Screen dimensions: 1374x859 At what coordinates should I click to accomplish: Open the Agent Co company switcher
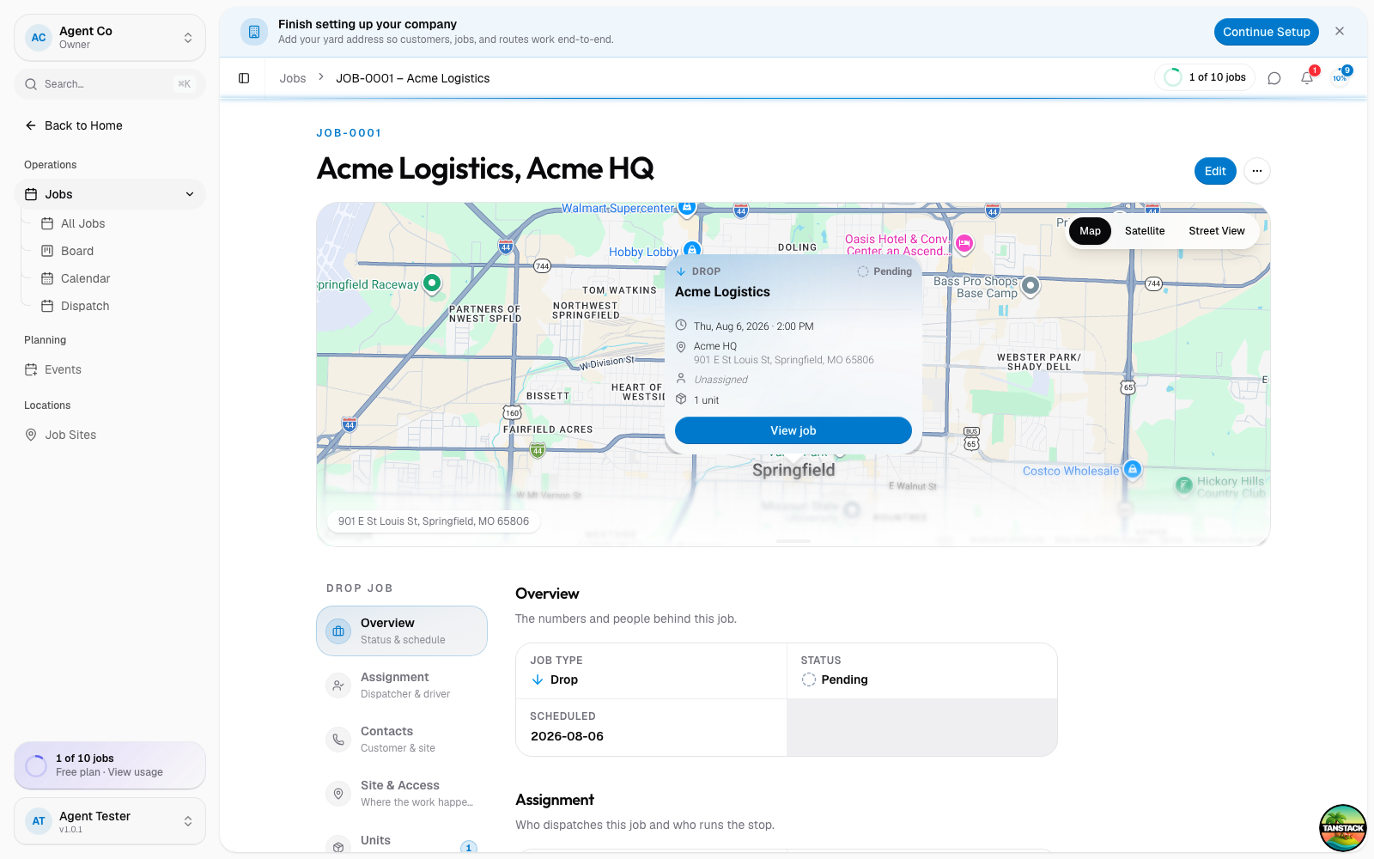pos(110,38)
